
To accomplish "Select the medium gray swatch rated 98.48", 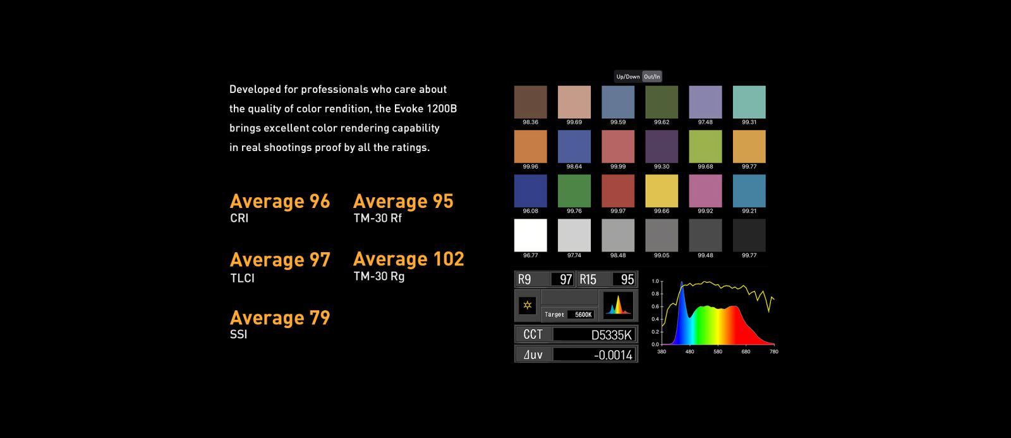I will click(x=618, y=235).
